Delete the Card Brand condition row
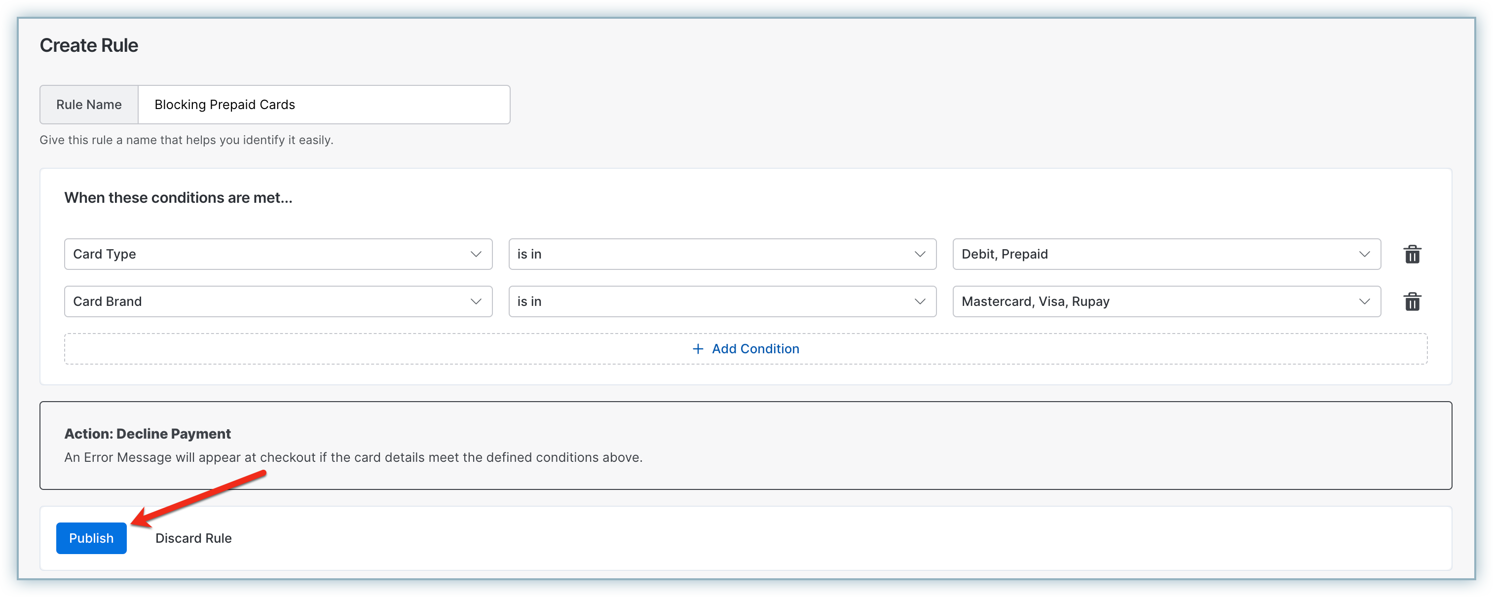This screenshot has height=597, width=1493. tap(1412, 301)
